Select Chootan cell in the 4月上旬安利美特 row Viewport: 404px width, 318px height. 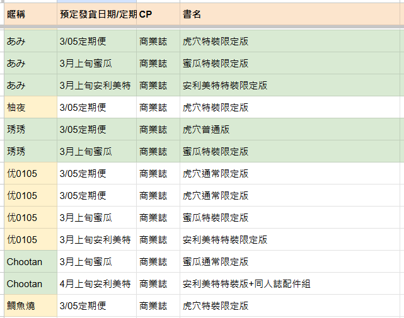tap(31, 284)
